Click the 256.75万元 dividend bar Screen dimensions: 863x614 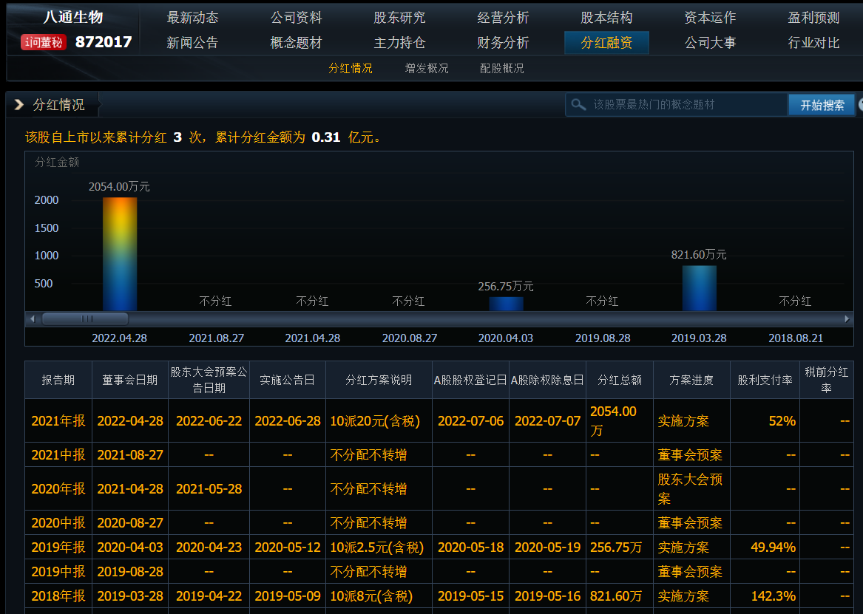pyautogui.click(x=506, y=304)
